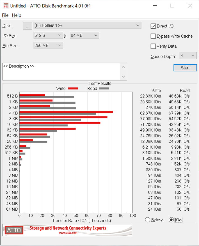The height and width of the screenshot is (246, 199).
Task: Select the Bytes/s radio button
Action: pyautogui.click(x=148, y=220)
